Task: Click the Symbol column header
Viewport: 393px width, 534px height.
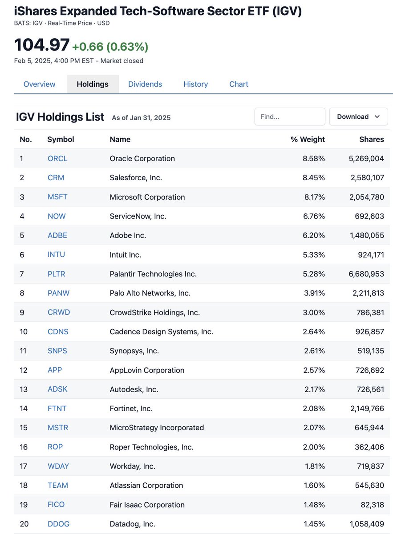Action: coord(61,139)
